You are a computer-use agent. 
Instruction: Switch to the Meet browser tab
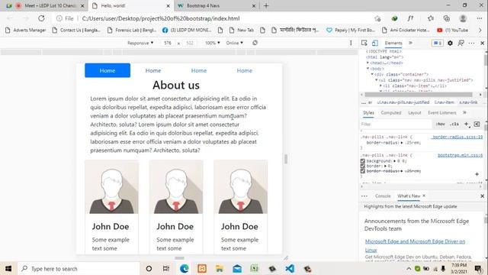tap(45, 5)
